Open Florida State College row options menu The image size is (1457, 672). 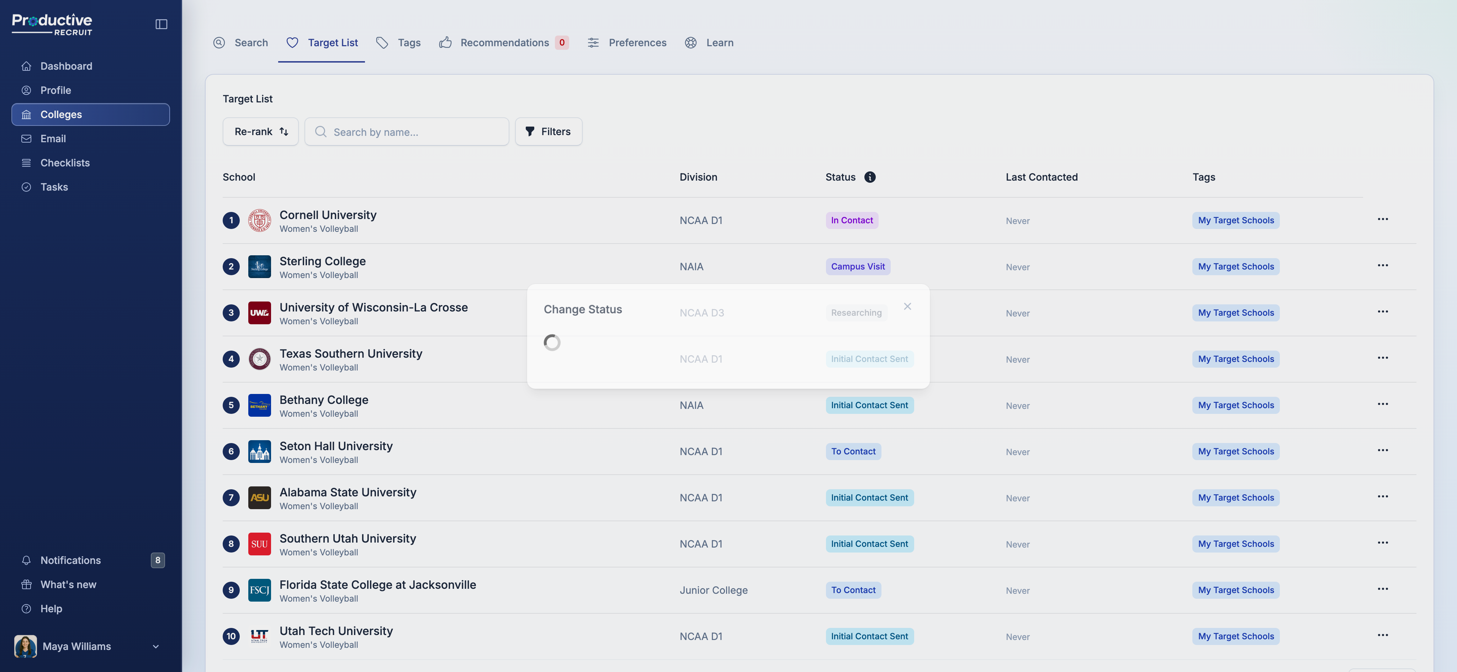(x=1382, y=589)
